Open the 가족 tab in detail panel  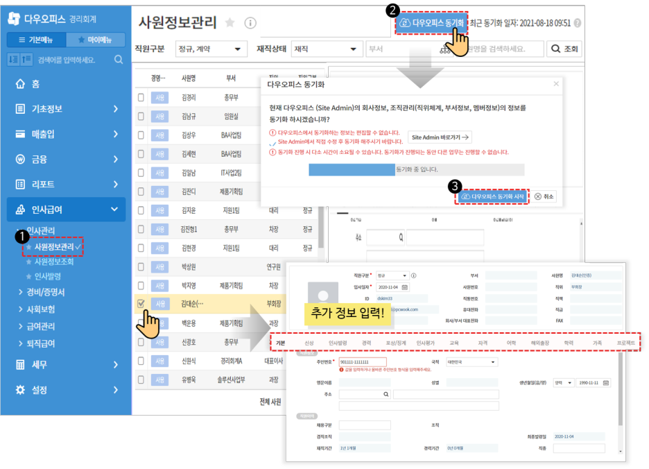(597, 343)
